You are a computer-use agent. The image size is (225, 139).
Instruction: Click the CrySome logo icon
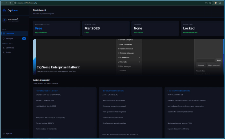[x=4, y=10]
